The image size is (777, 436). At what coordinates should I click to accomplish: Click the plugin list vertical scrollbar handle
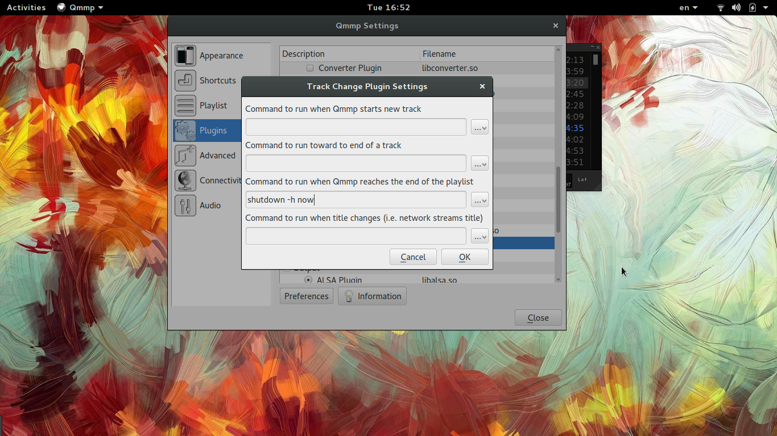coord(558,199)
